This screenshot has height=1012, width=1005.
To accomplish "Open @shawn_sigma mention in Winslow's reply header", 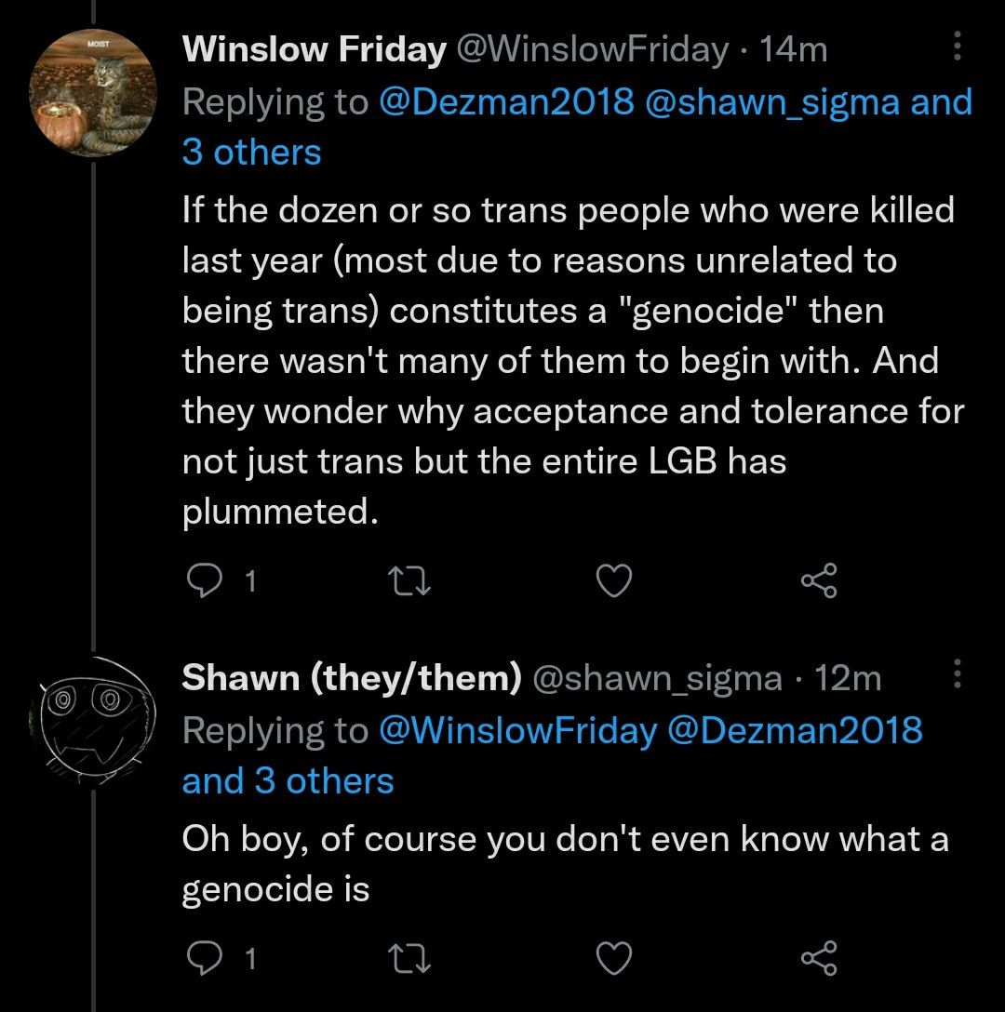I will (771, 101).
